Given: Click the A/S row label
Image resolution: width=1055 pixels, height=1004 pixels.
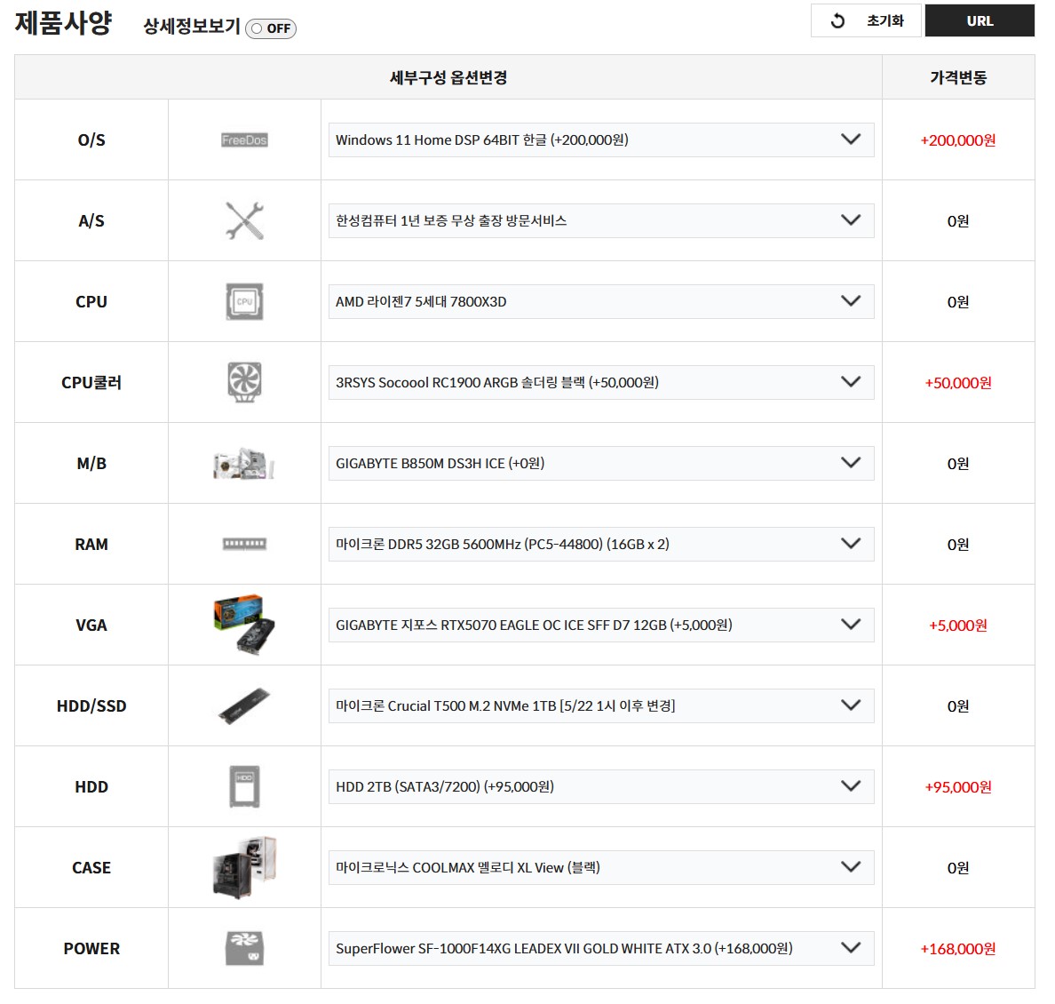Looking at the screenshot, I should pos(91,221).
